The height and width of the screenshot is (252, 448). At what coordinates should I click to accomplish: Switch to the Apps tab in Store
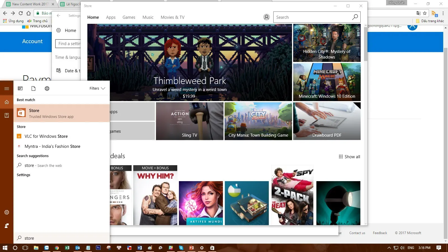(111, 17)
